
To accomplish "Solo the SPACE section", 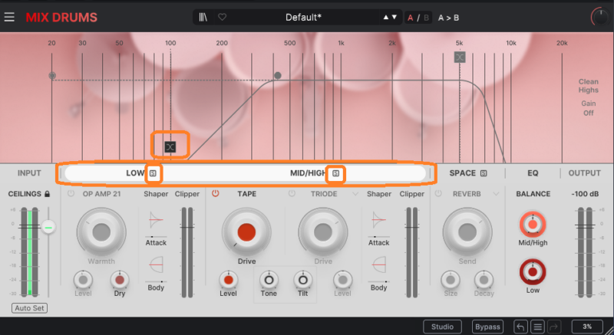I will 484,174.
